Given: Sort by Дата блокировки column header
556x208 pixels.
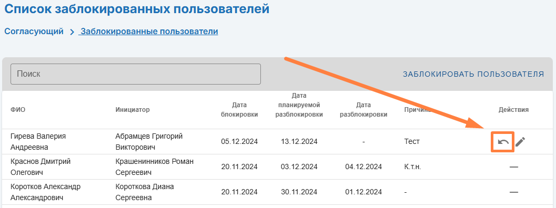Looking at the screenshot, I should coord(240,109).
